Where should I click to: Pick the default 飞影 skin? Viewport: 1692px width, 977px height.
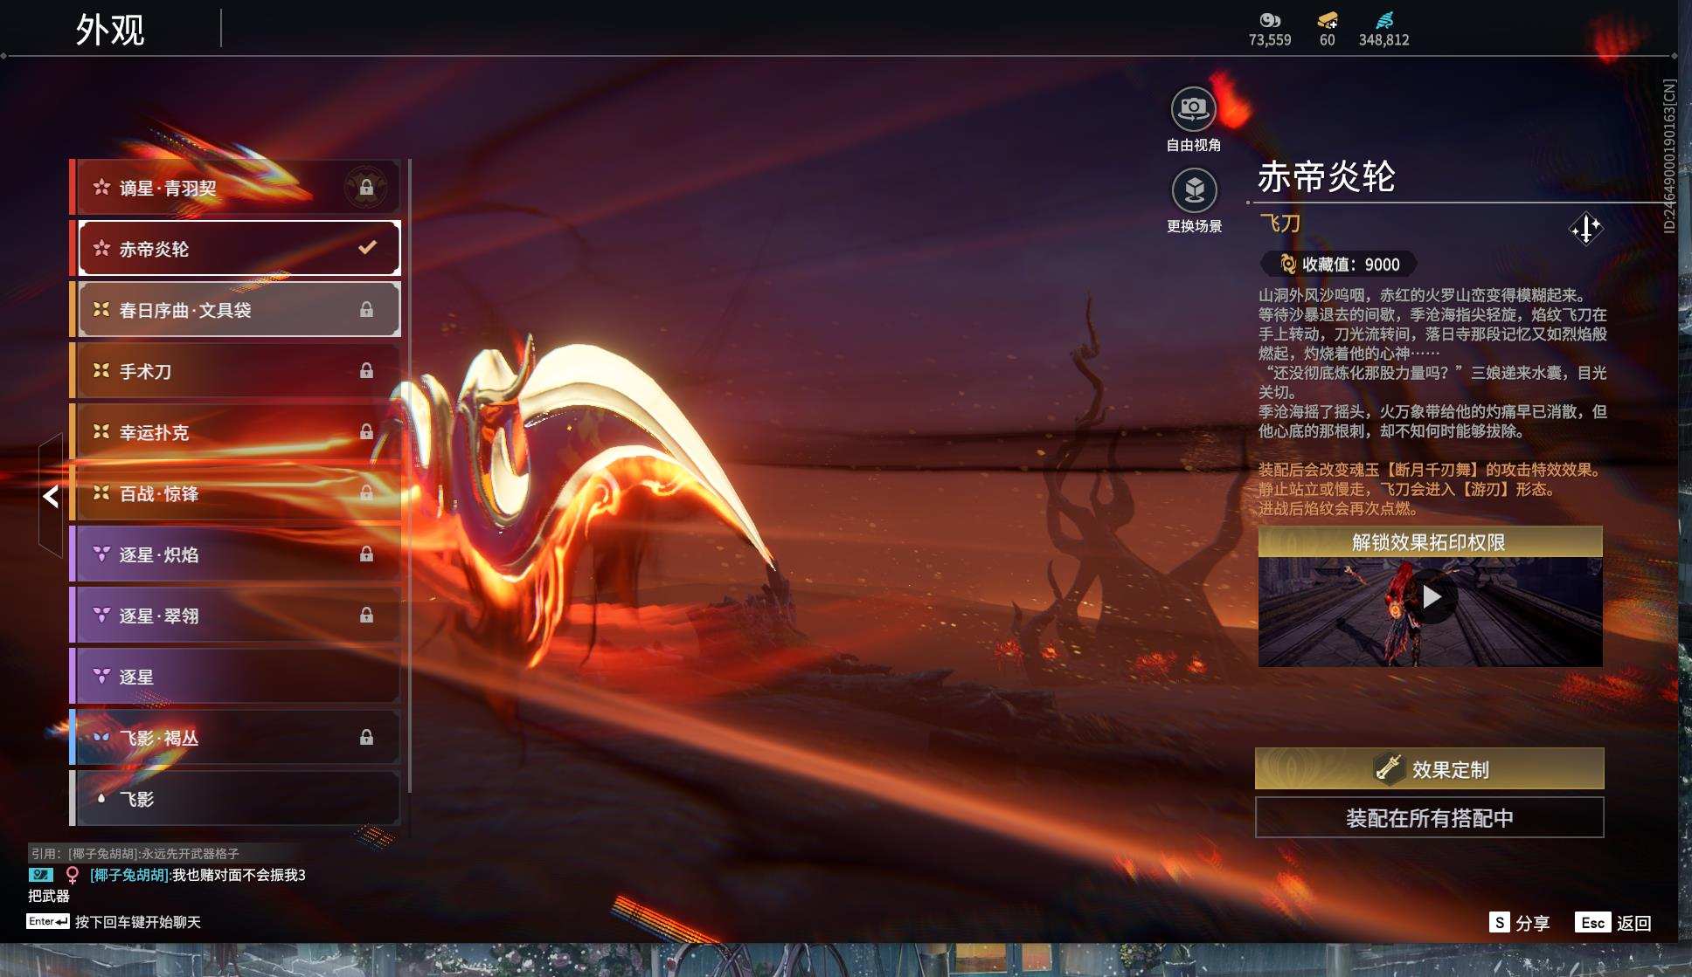(x=235, y=798)
